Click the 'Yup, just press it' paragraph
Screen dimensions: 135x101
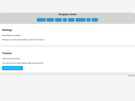[x=23, y=63]
